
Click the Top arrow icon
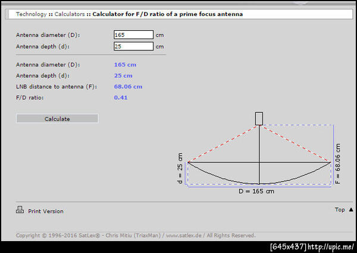coord(351,210)
